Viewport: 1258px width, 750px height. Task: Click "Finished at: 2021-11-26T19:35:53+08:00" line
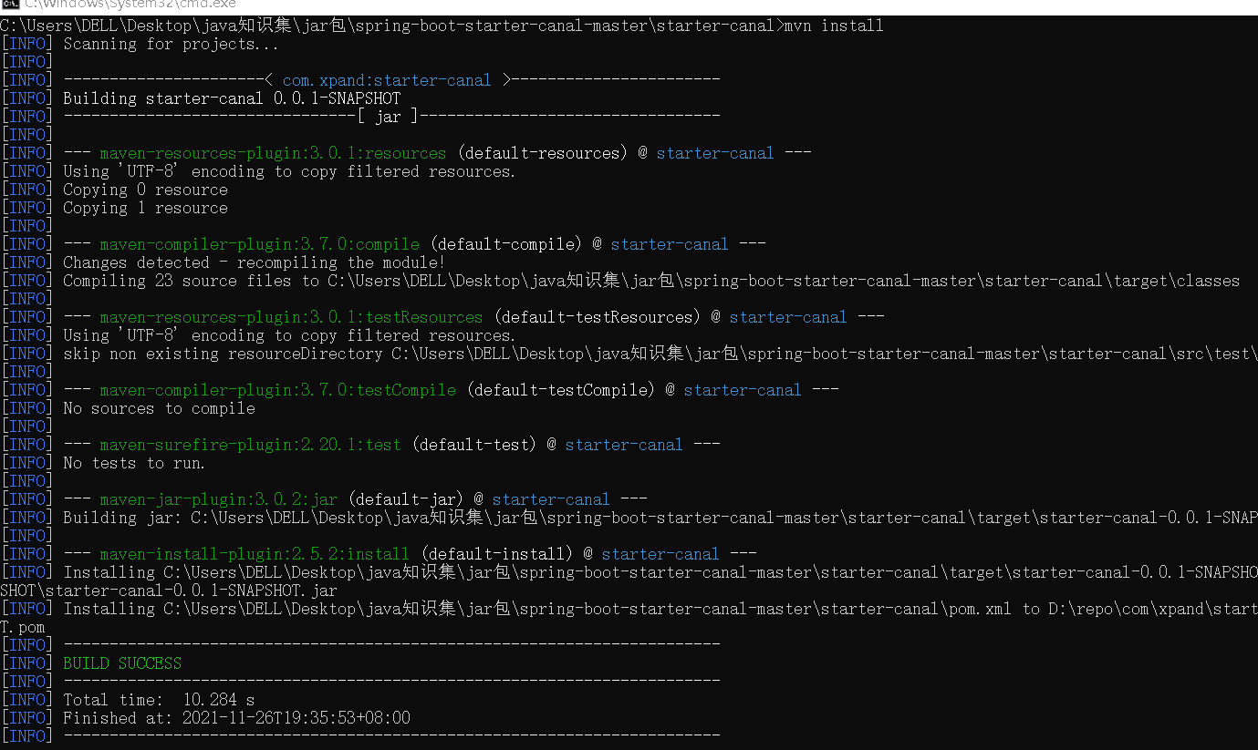click(236, 718)
